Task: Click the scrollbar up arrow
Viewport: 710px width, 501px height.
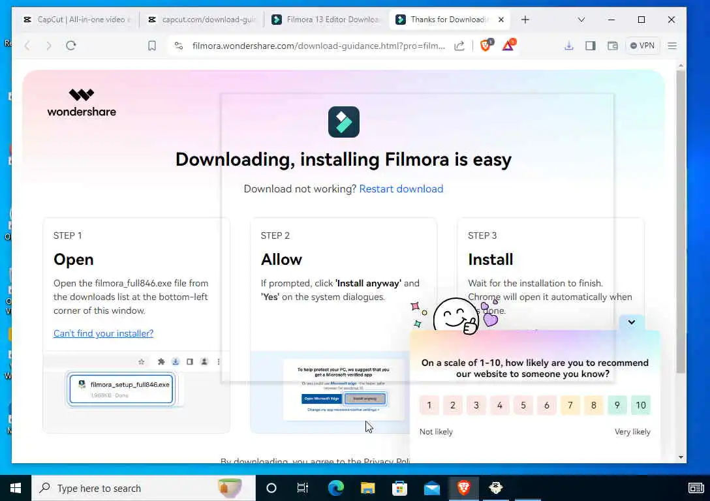Action: [681, 66]
